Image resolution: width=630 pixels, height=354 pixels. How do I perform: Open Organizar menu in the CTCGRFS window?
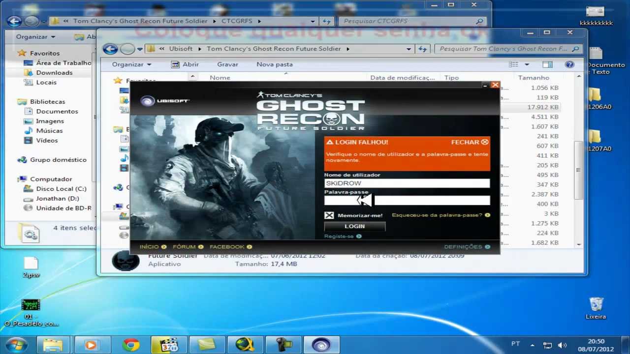[35, 37]
